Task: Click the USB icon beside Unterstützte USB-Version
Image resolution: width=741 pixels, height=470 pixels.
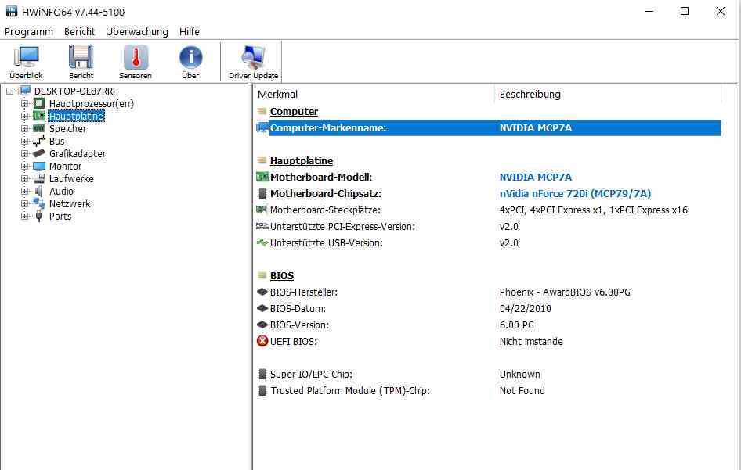Action: [262, 242]
